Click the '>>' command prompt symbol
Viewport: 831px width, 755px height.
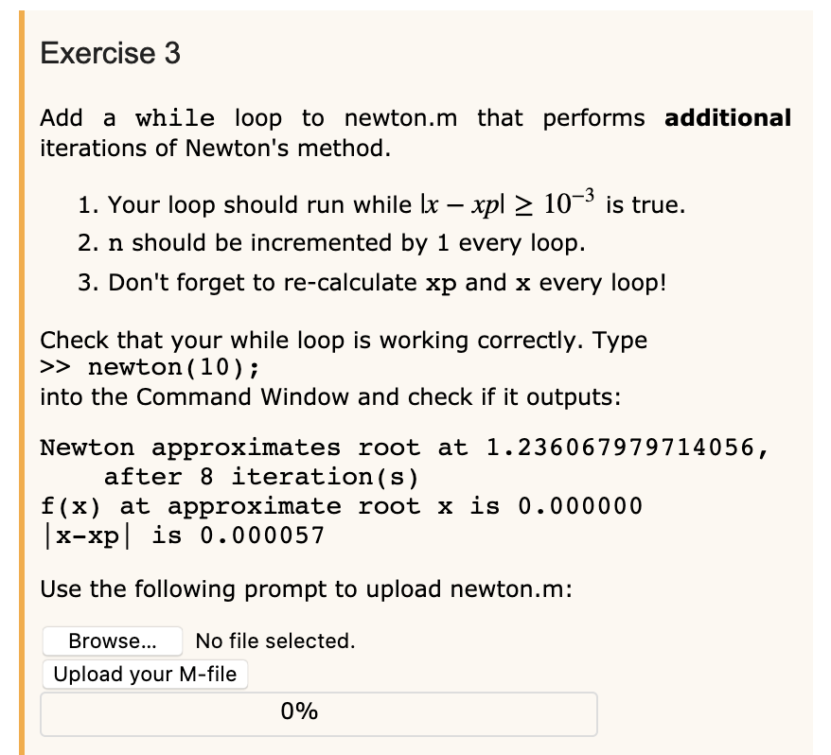[55, 367]
